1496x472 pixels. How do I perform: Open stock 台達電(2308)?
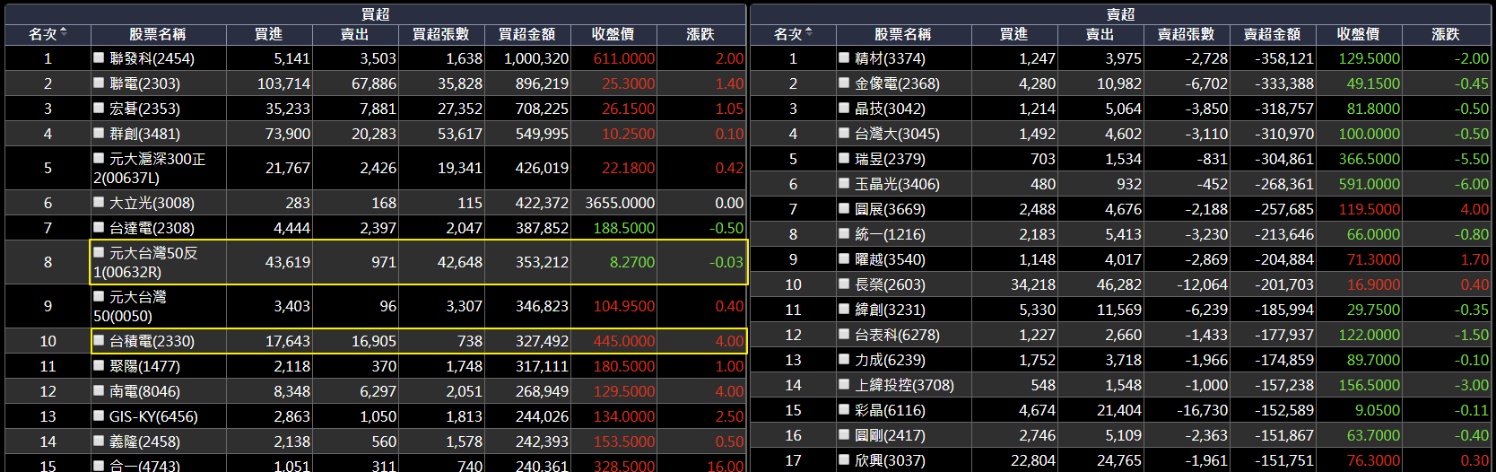tap(152, 228)
